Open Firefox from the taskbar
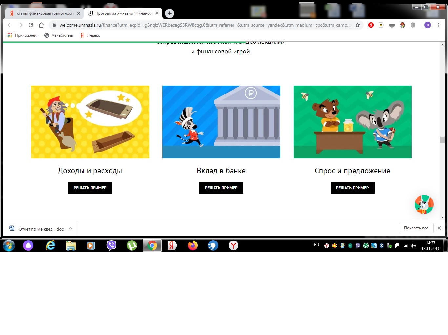The image size is (448, 335). (x=193, y=245)
